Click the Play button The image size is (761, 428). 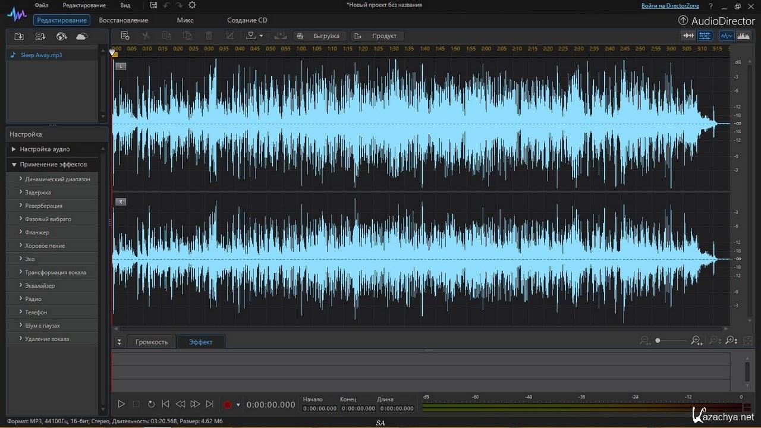coord(121,404)
